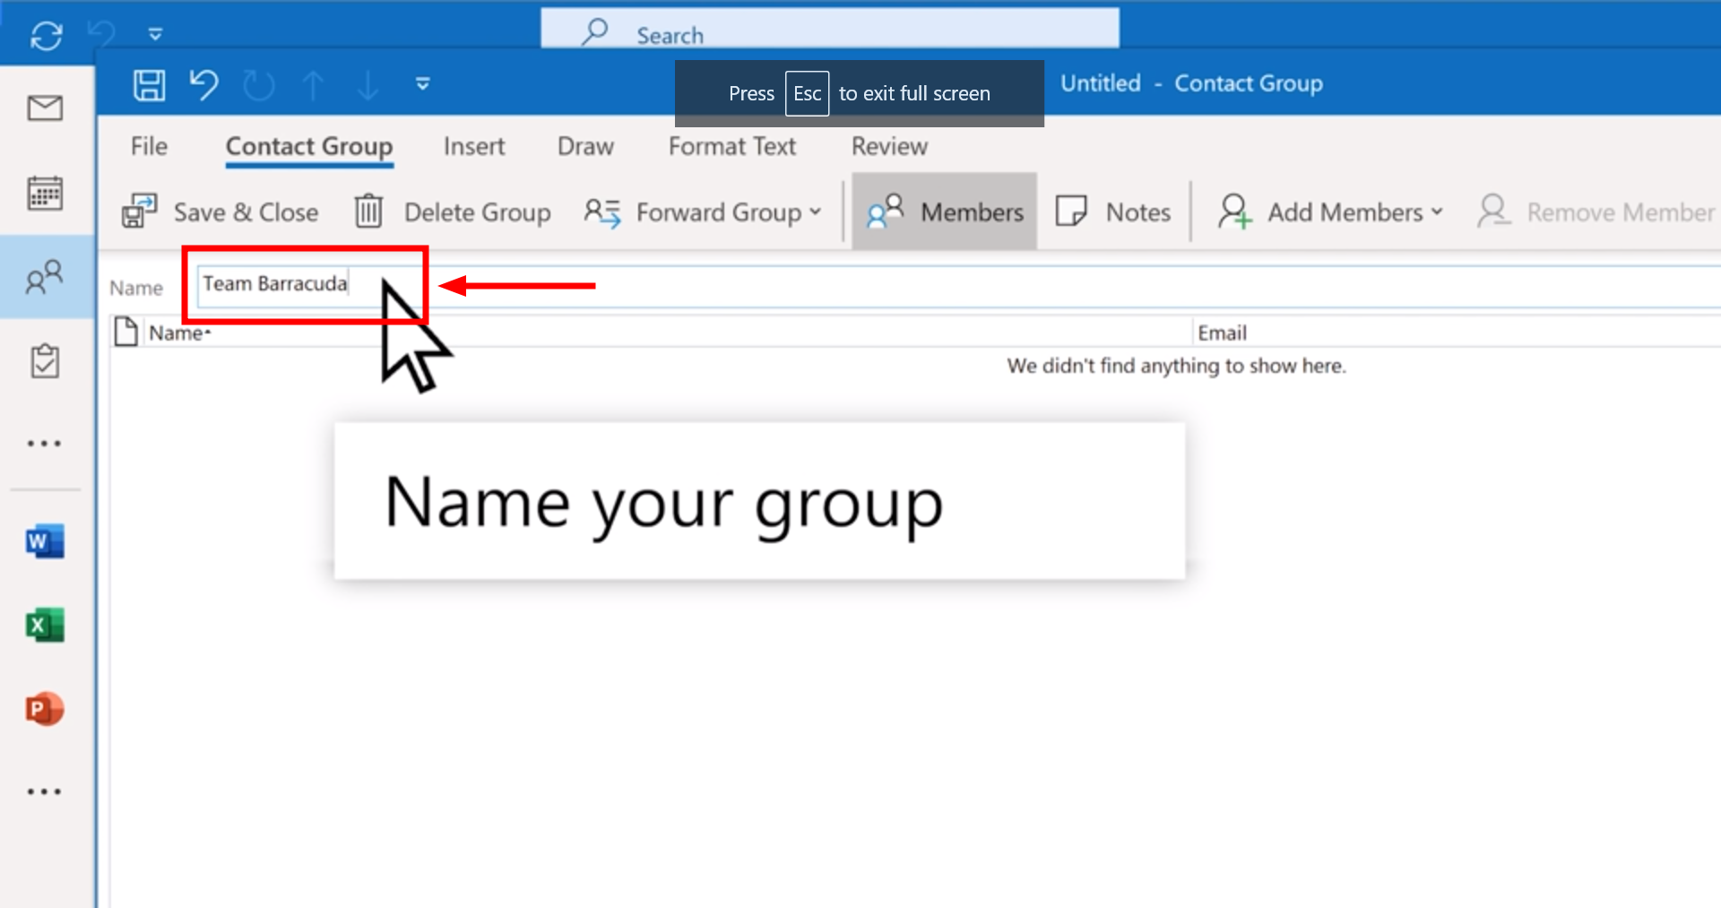Open the Tasks icon in the sidebar

[x=46, y=360]
